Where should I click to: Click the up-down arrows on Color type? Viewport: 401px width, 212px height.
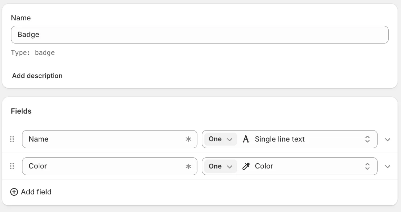tap(368, 166)
